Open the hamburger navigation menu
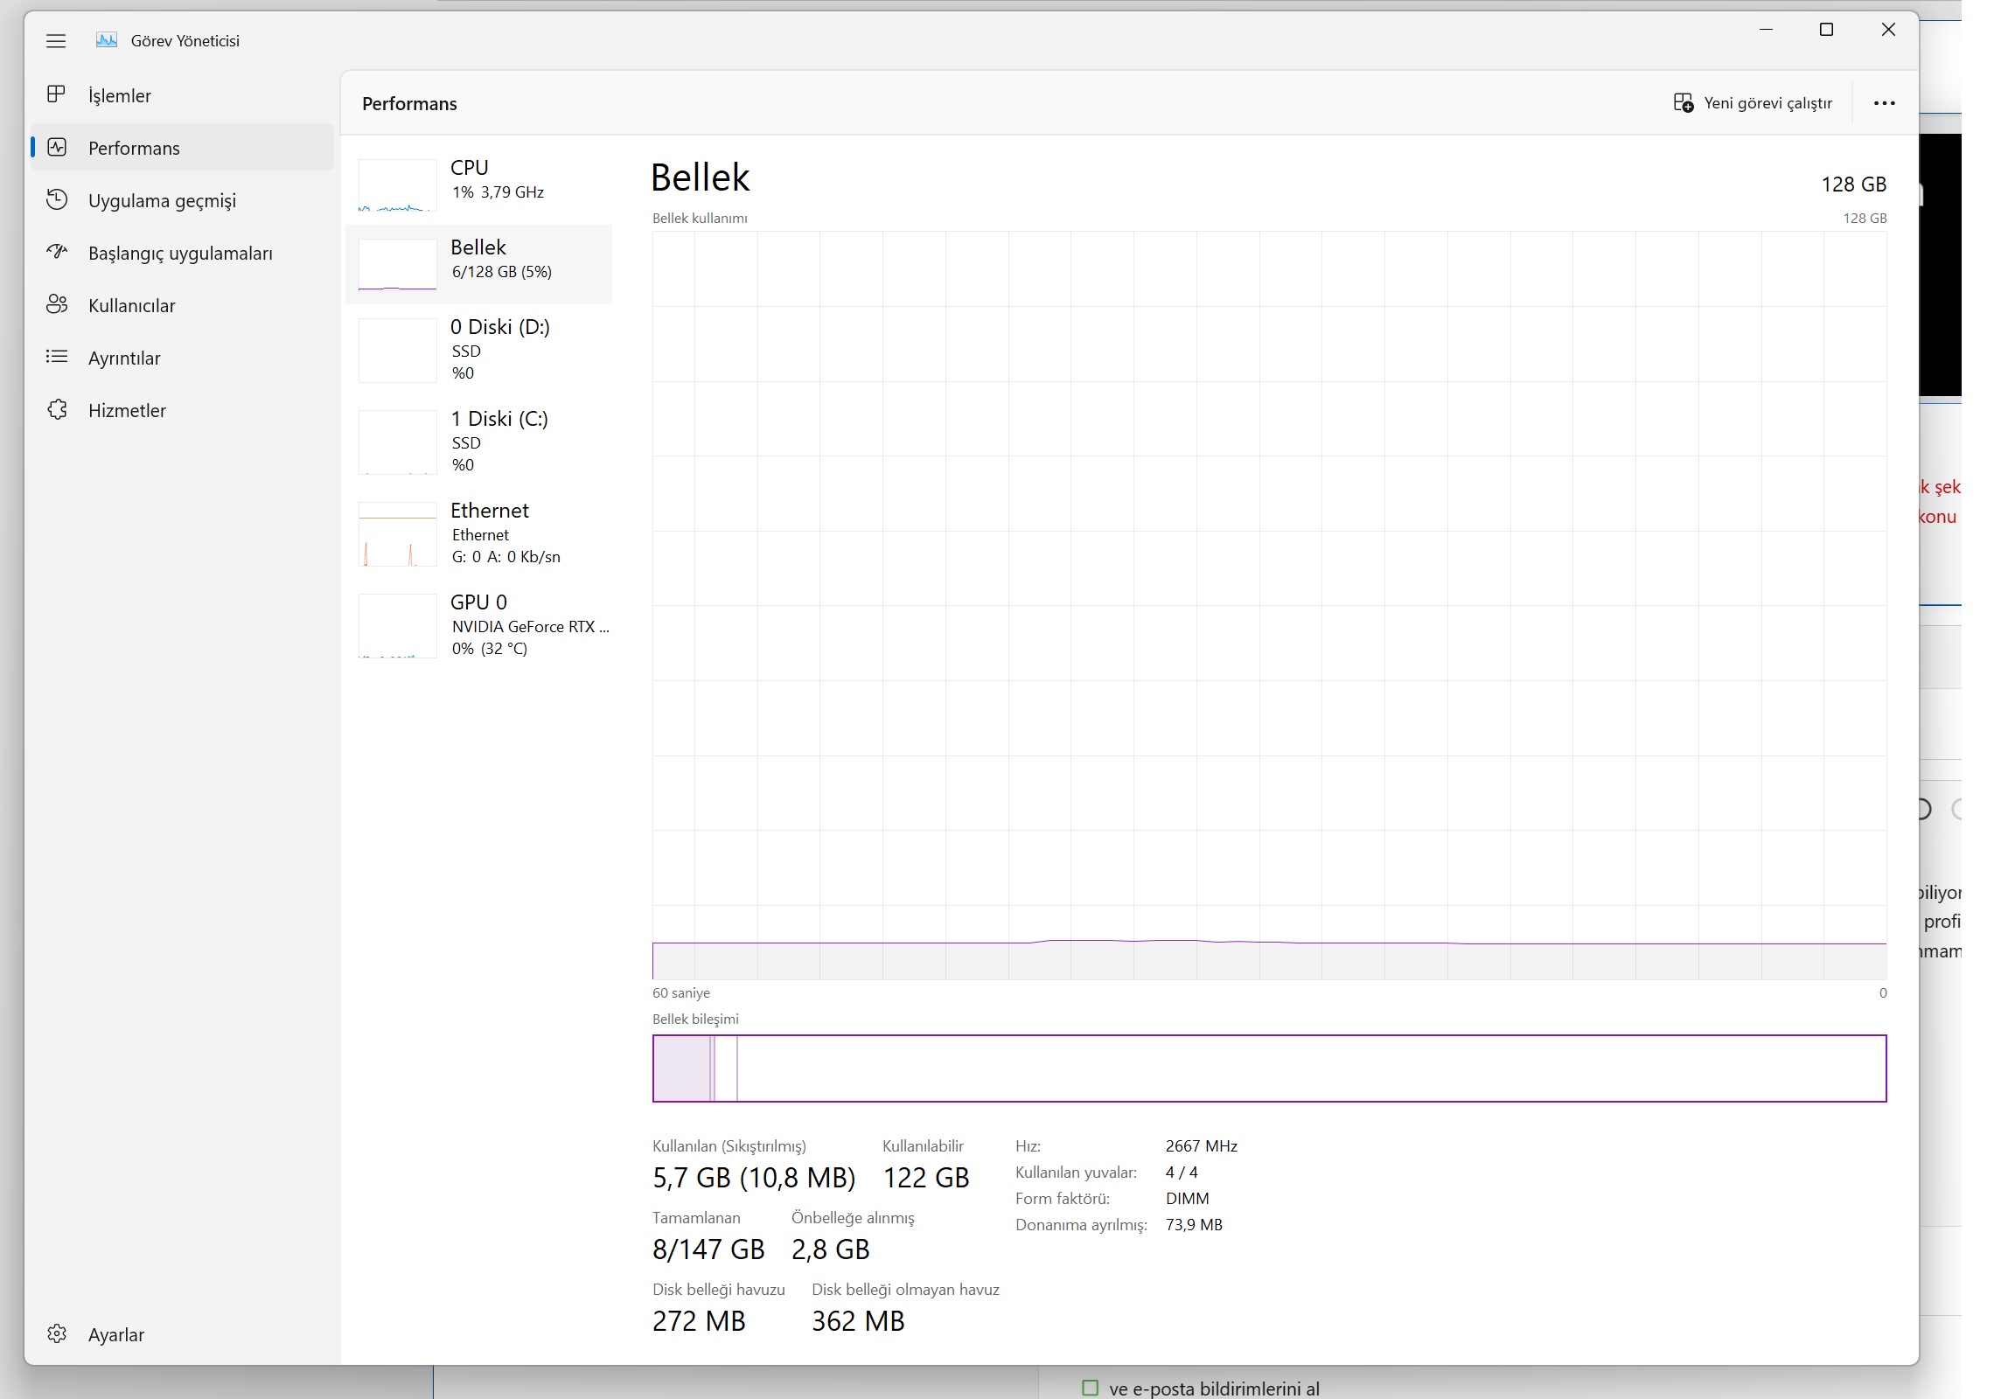This screenshot has height=1399, width=2015. click(56, 41)
